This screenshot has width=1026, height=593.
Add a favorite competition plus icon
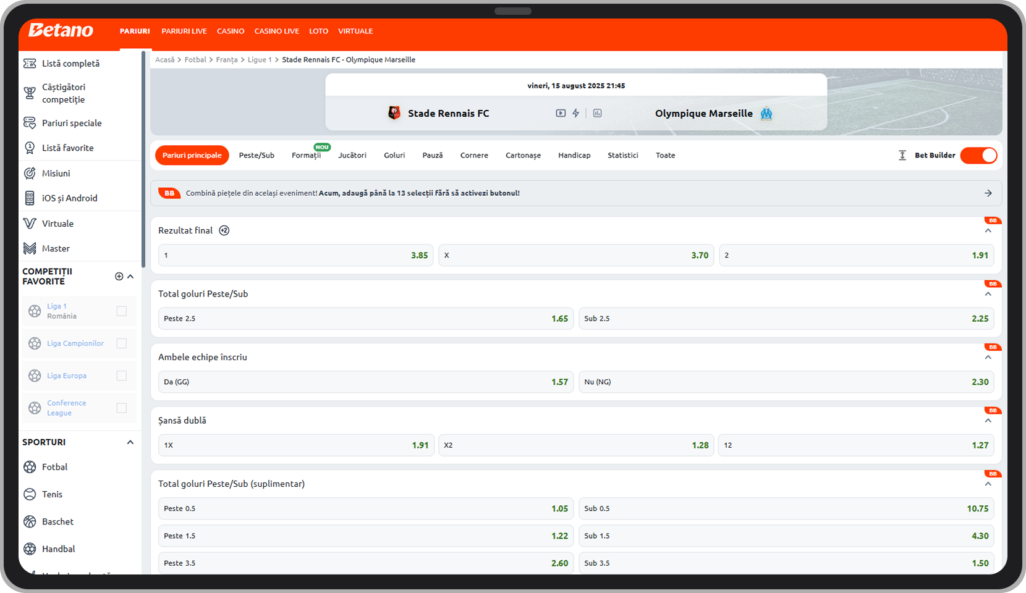[119, 276]
